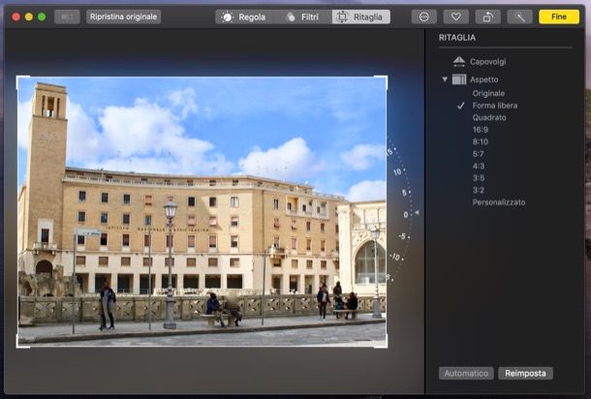Click the magic wand auto-enhance icon
The image size is (591, 399).
519,16
